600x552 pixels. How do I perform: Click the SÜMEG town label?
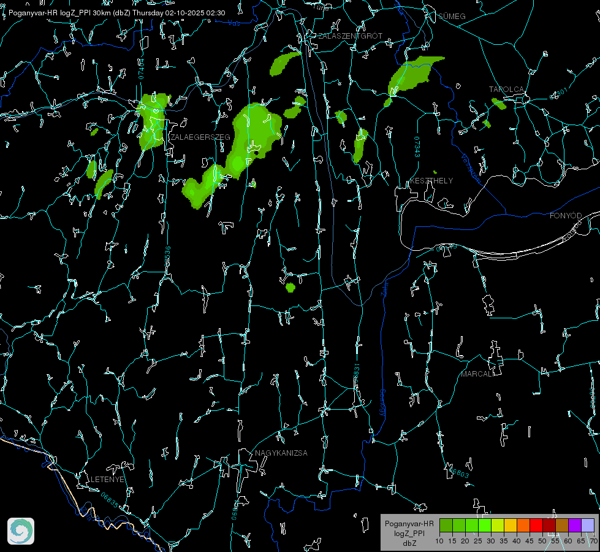[x=452, y=16]
